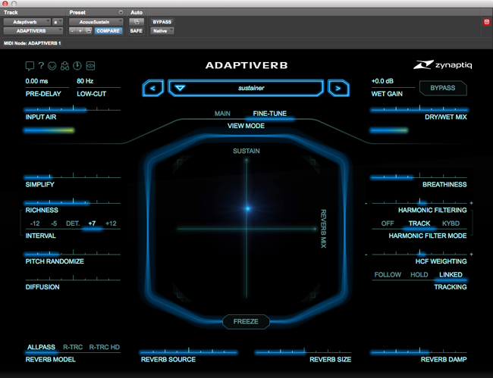Set tracking to LINKED
The height and width of the screenshot is (378, 493).
451,275
